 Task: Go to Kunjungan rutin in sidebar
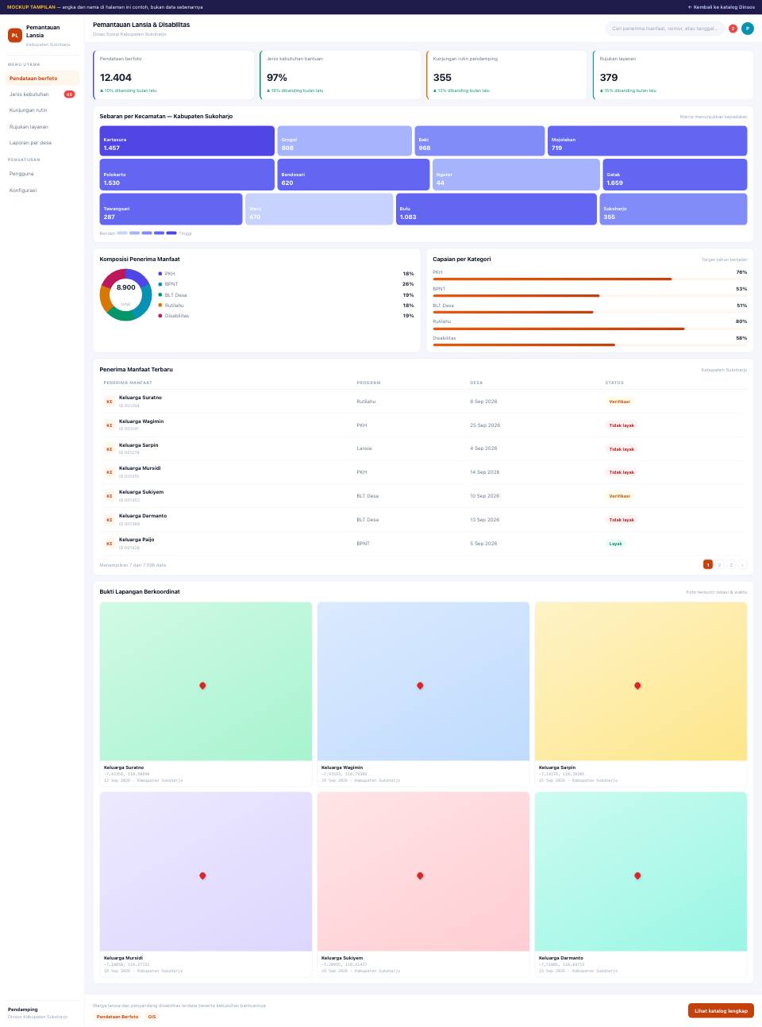[x=42, y=110]
